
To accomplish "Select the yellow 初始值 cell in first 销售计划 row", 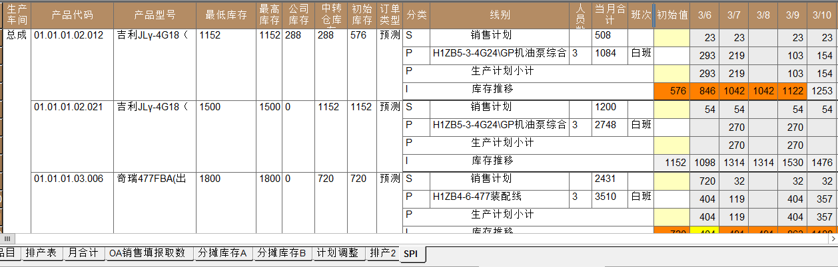I will 671,38.
